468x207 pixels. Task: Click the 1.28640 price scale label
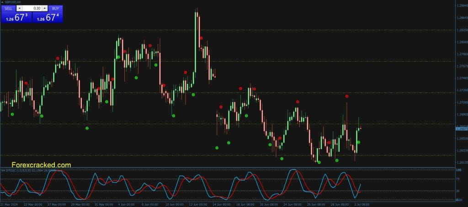pyautogui.click(x=462, y=5)
